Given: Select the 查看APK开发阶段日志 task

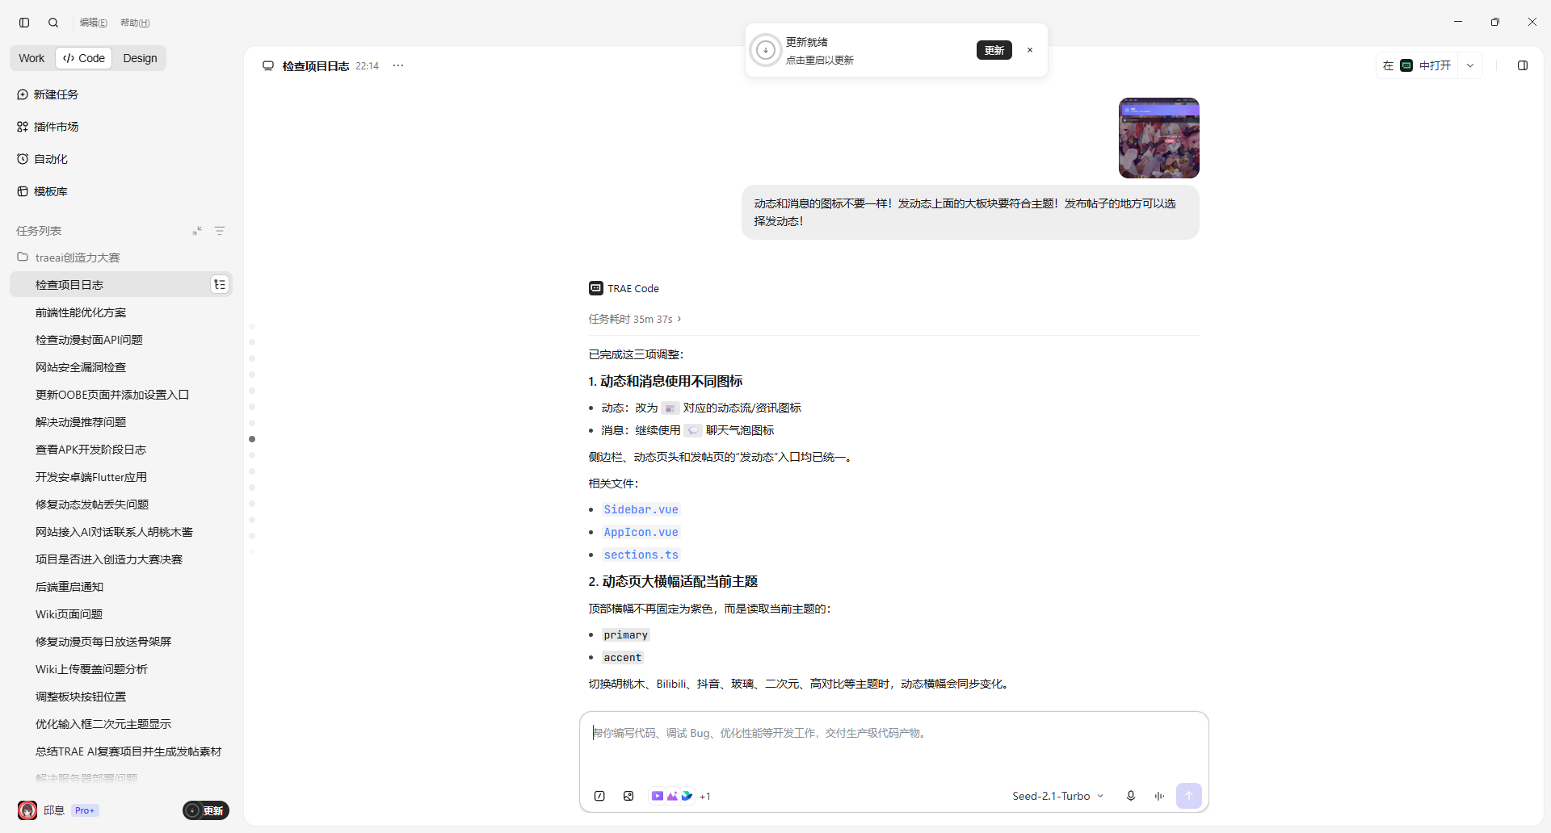Looking at the screenshot, I should point(121,450).
